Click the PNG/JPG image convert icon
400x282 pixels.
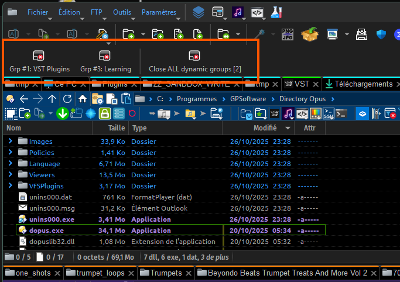point(287,35)
